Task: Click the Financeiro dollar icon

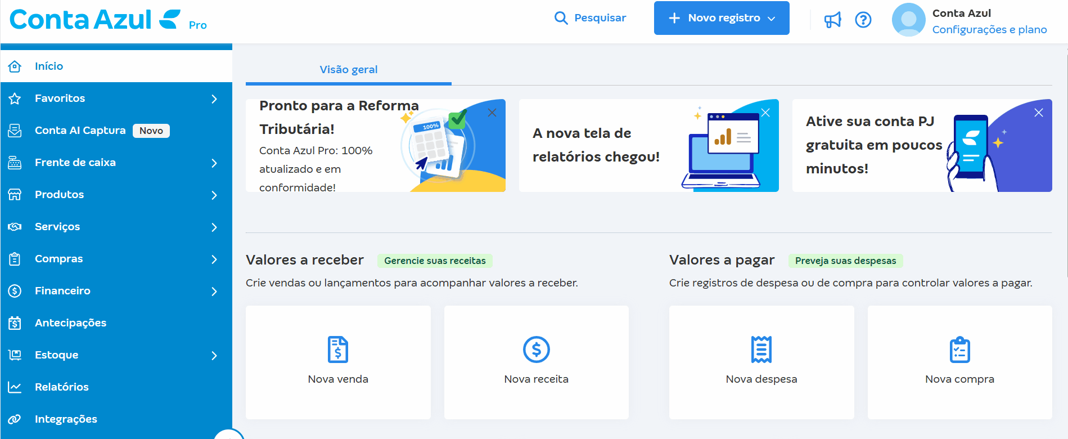Action: (x=15, y=291)
